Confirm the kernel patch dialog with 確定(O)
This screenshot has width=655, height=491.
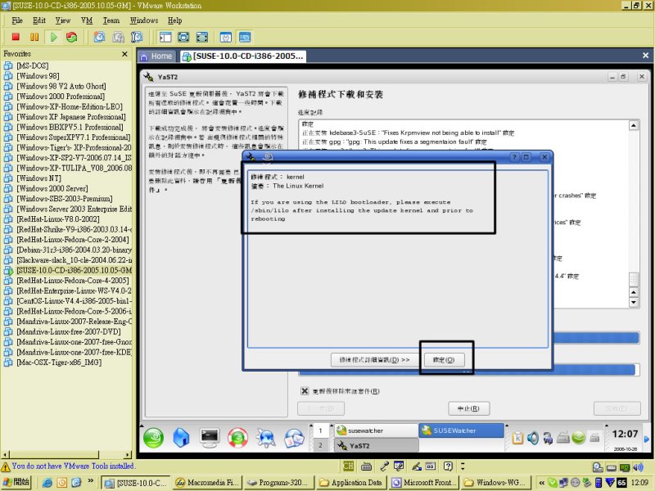click(443, 359)
